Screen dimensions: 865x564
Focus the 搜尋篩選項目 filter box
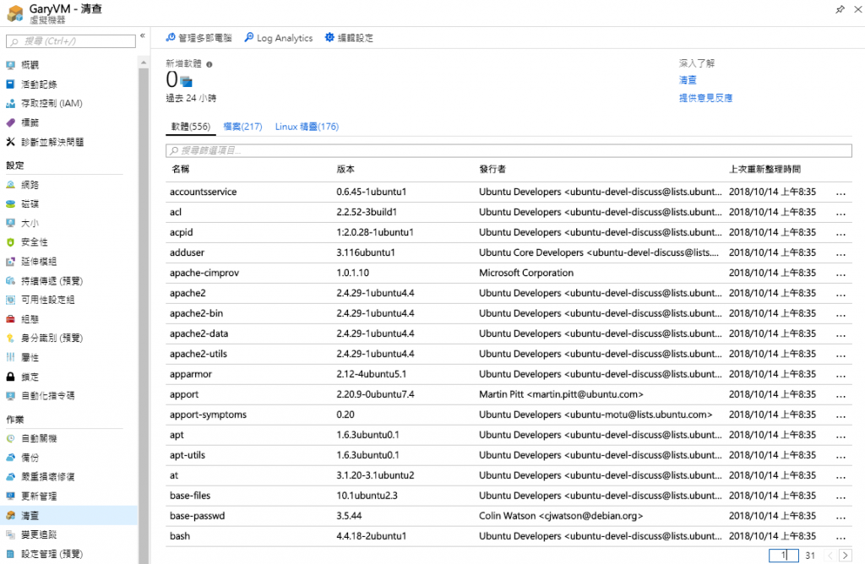pos(509,150)
